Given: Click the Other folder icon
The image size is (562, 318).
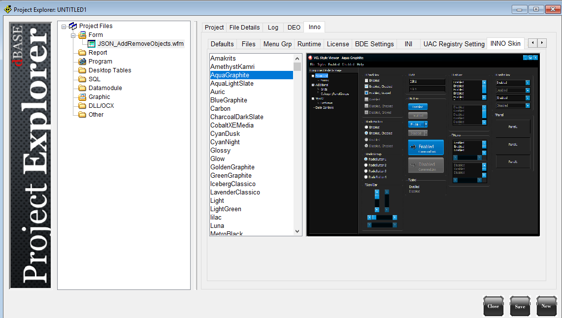Looking at the screenshot, I should pyautogui.click(x=82, y=115).
